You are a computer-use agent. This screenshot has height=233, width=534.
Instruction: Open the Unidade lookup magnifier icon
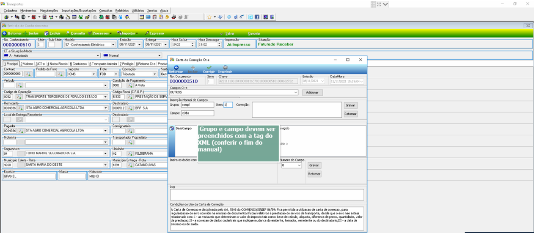(x=130, y=154)
